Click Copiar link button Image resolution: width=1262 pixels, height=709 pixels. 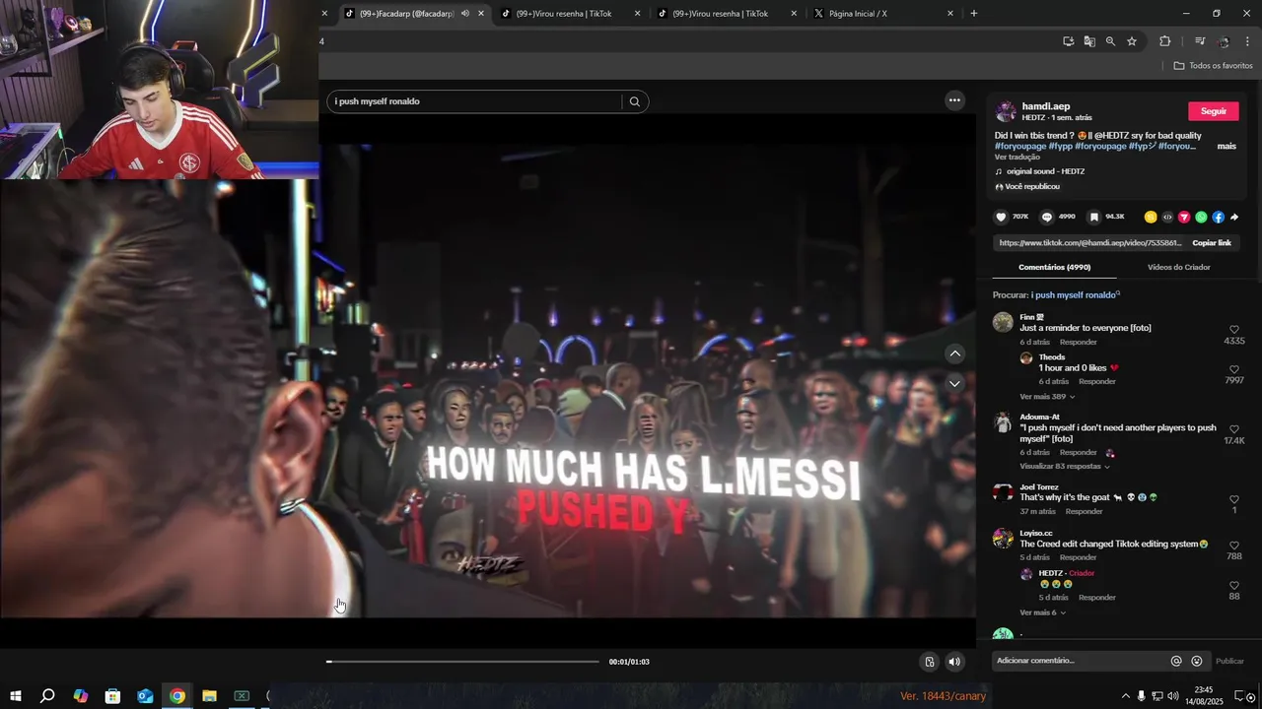1212,243
